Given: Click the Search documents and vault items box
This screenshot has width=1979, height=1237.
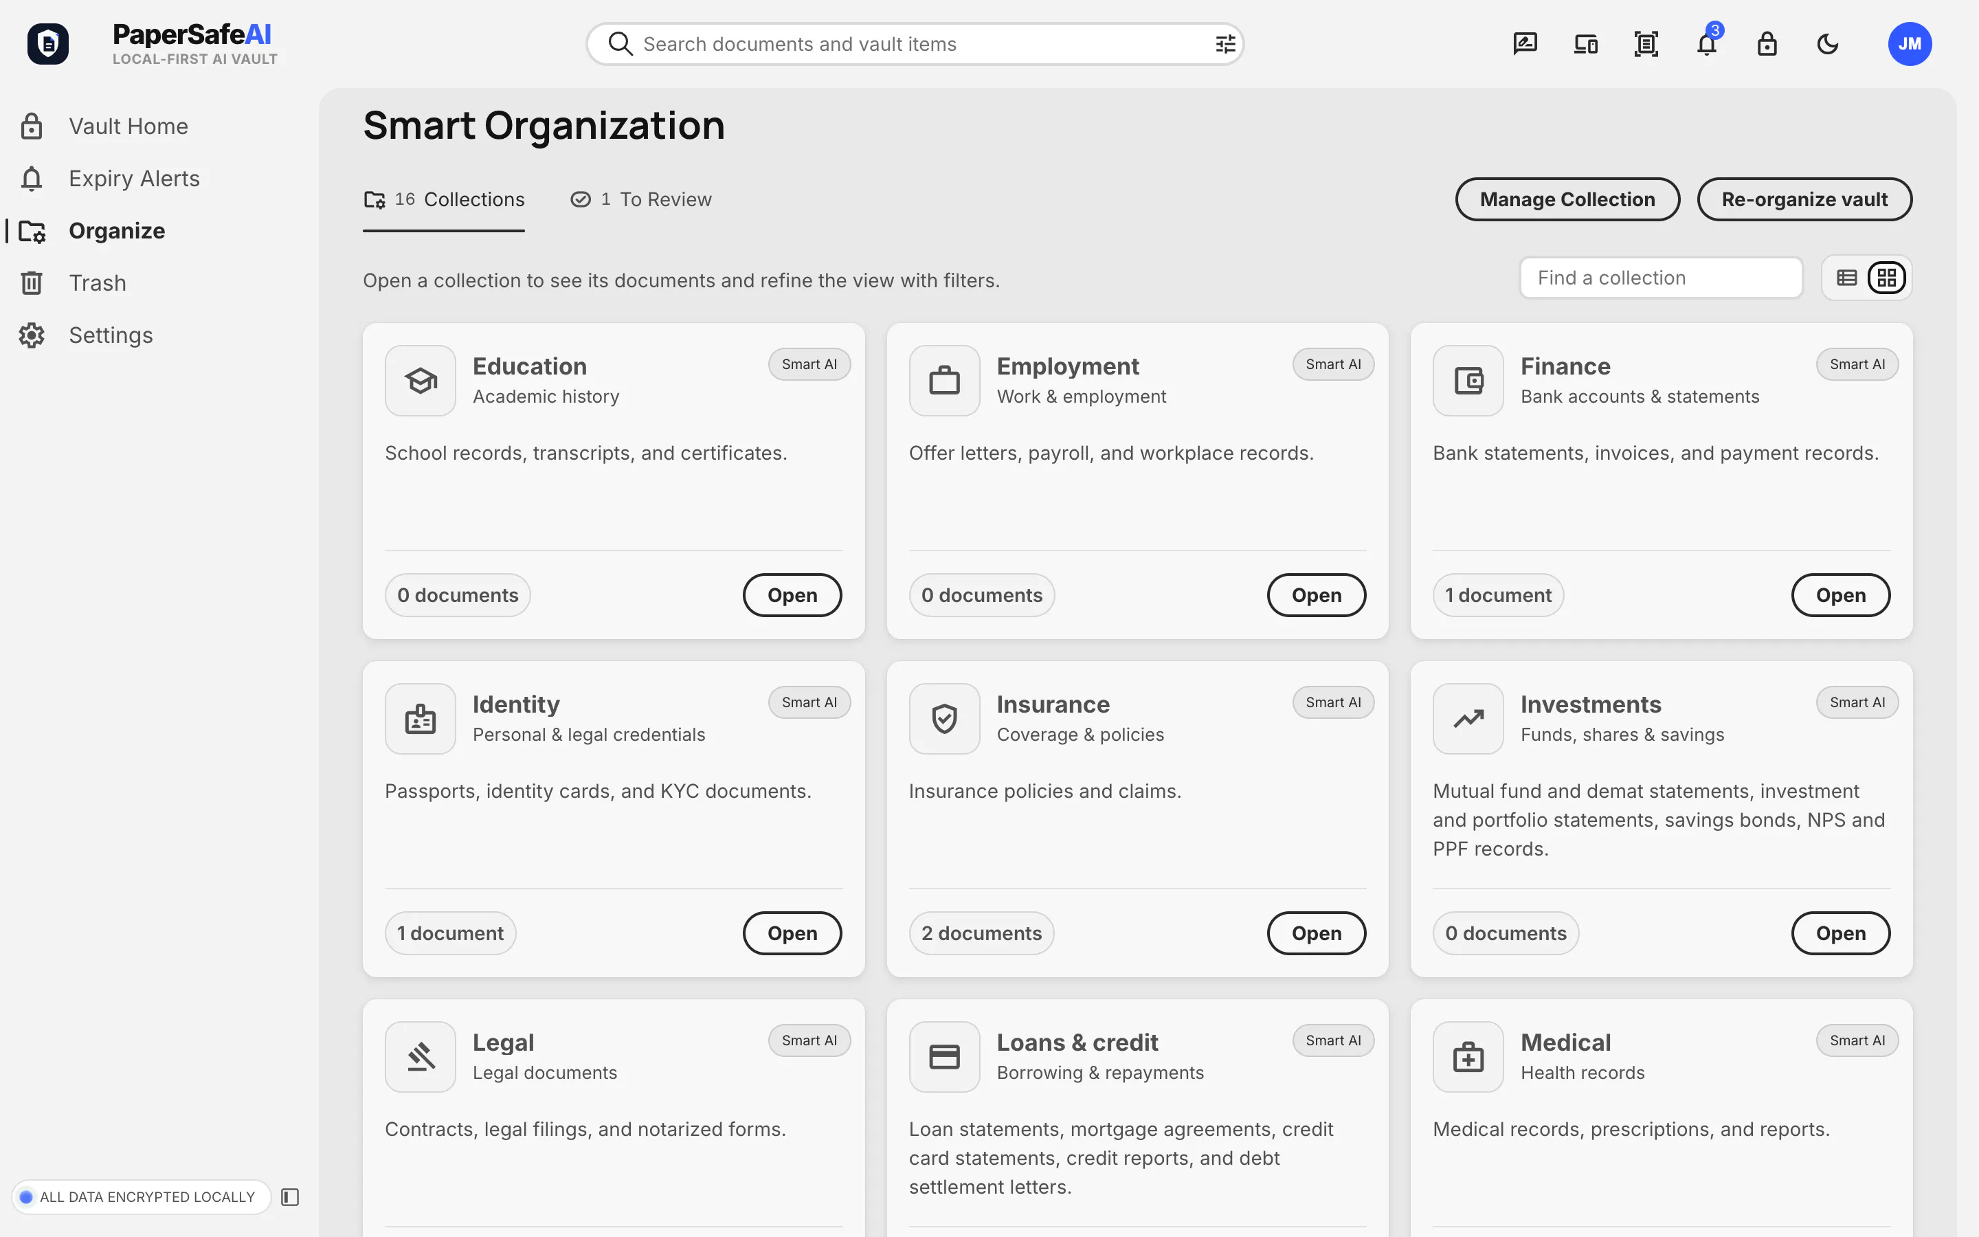Looking at the screenshot, I should (915, 44).
